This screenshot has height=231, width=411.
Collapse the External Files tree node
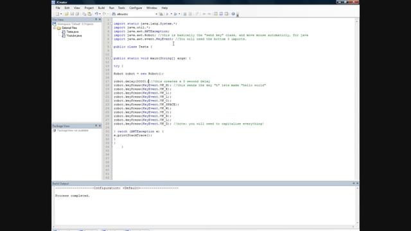[55, 28]
